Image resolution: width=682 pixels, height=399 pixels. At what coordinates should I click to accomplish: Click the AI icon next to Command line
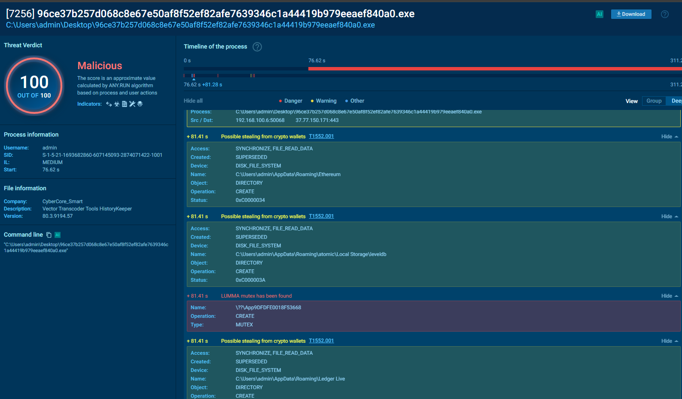(58, 235)
